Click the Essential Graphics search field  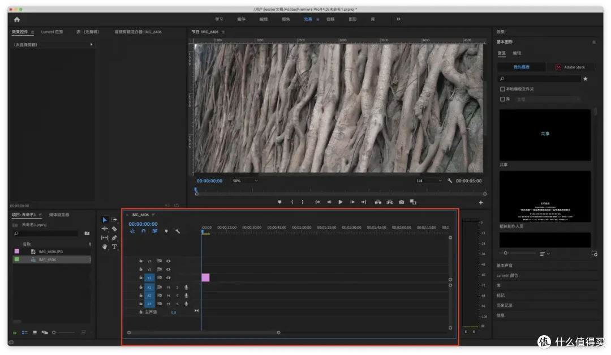pyautogui.click(x=540, y=79)
